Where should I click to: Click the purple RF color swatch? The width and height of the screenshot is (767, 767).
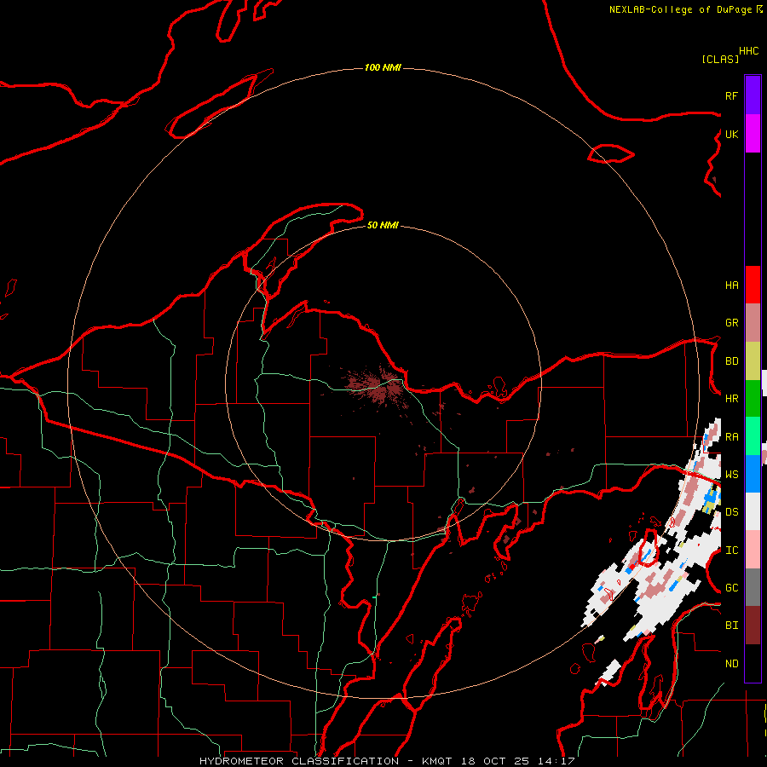[753, 95]
